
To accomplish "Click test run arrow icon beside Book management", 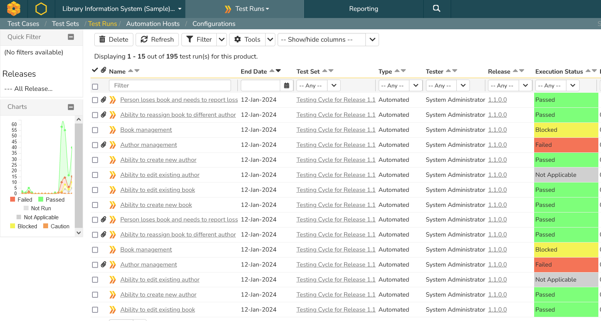I will tap(112, 130).
